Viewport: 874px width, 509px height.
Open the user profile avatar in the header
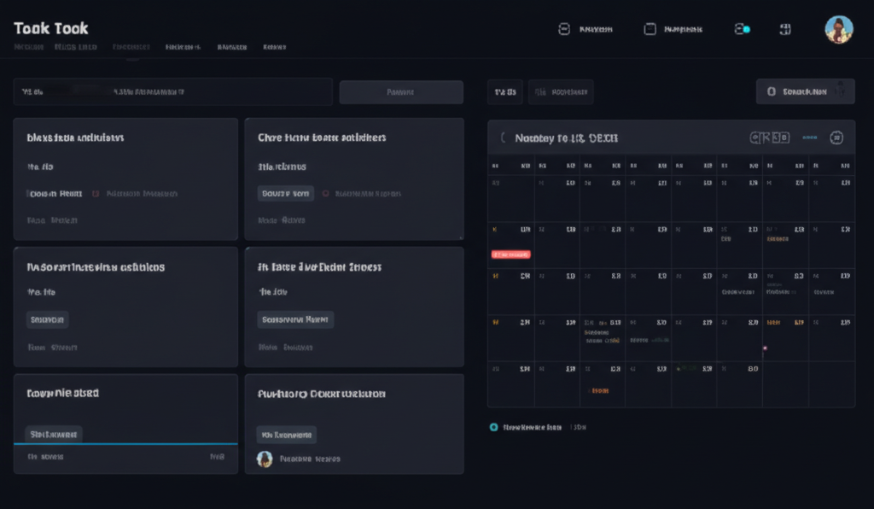point(838,30)
